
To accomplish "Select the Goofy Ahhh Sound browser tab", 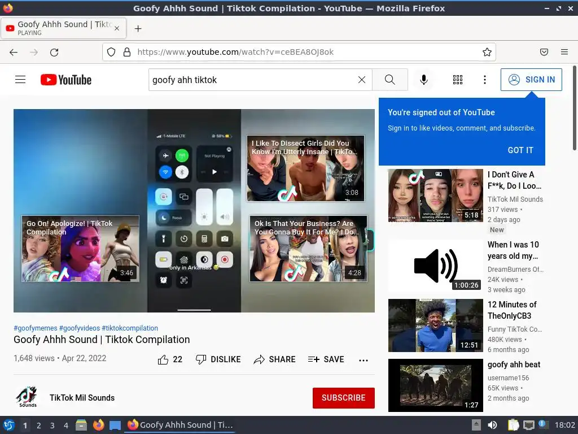I will 63,28.
